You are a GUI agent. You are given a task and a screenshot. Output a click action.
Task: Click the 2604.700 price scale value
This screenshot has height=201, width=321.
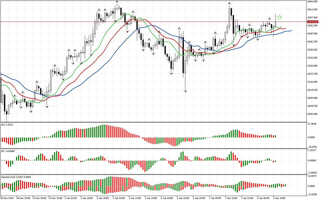point(312,106)
